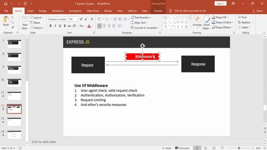Click to add notes area
This screenshot has width=267, height=150.
point(44,142)
